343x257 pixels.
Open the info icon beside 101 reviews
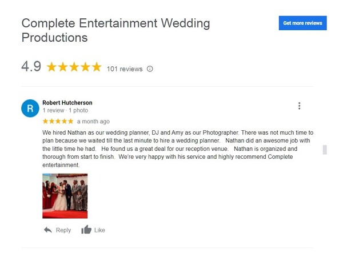point(150,69)
